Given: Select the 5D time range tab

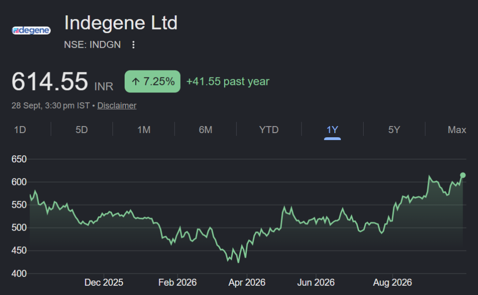Looking at the screenshot, I should 82,130.
